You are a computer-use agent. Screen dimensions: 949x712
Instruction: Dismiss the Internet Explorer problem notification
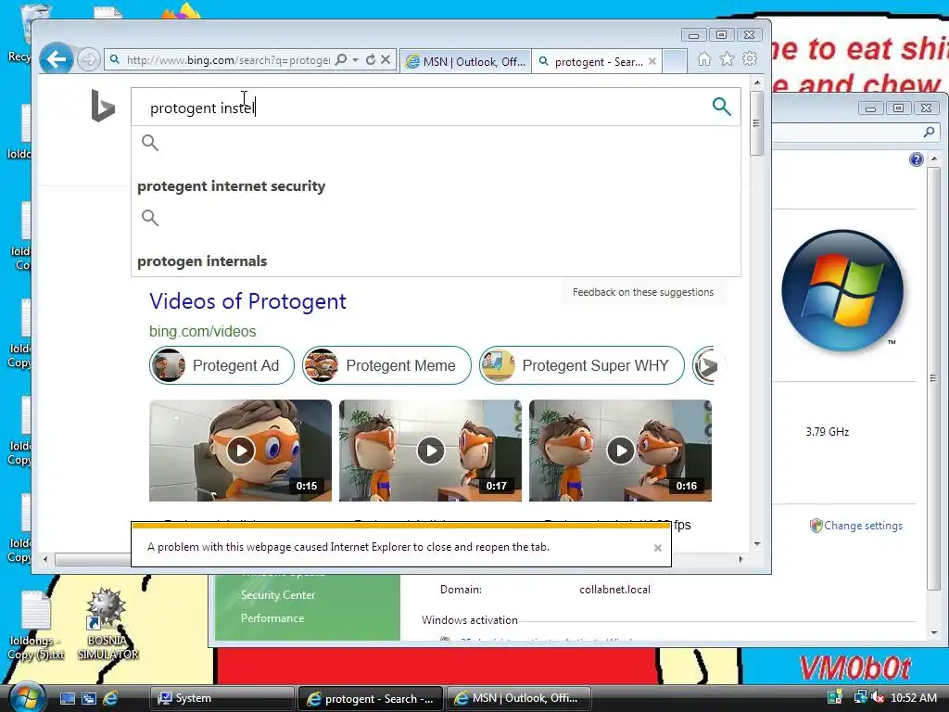pyautogui.click(x=657, y=548)
